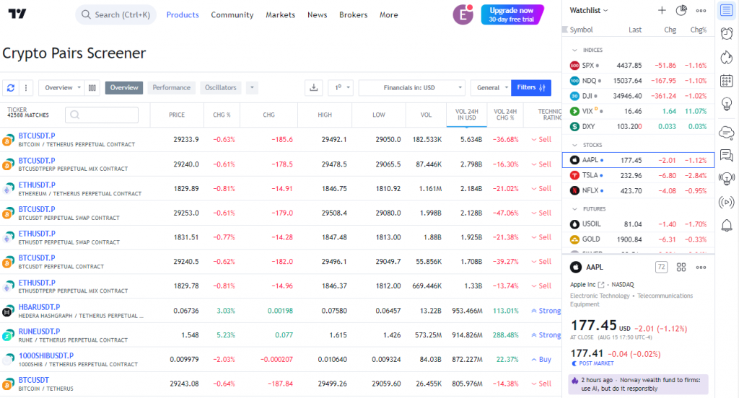Click the ticker filter input box

102,115
